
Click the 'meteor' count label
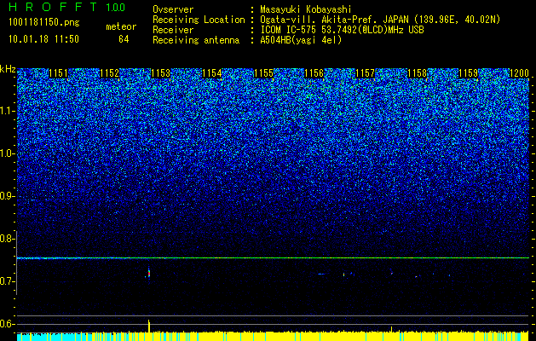(121, 26)
